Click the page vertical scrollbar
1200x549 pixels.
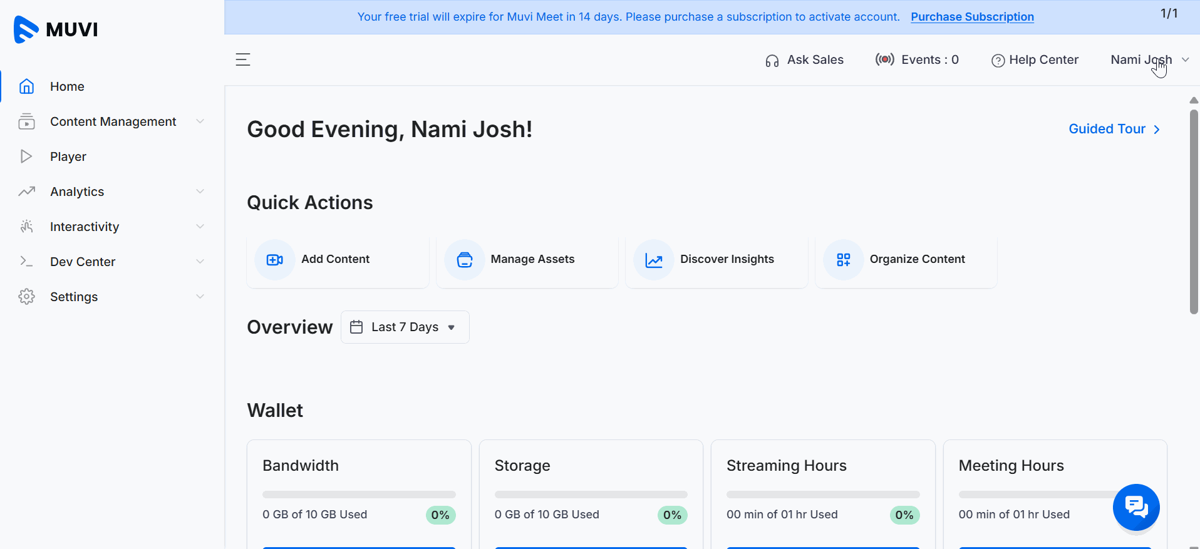click(x=1194, y=213)
